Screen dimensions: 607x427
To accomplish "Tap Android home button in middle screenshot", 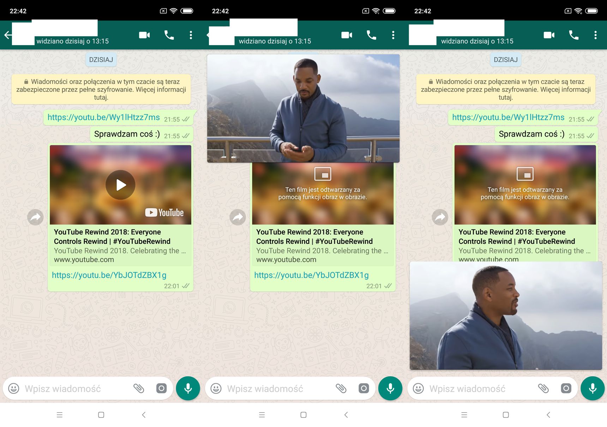I will (x=303, y=415).
